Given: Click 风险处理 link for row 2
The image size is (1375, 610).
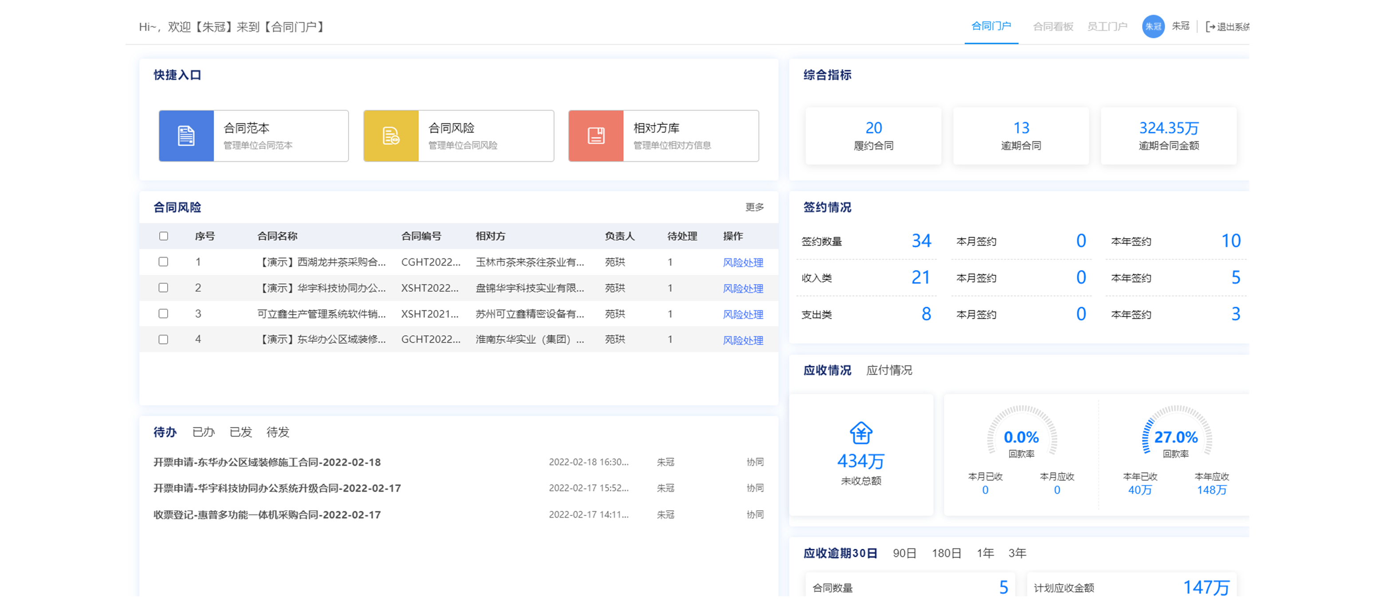Looking at the screenshot, I should coord(742,288).
